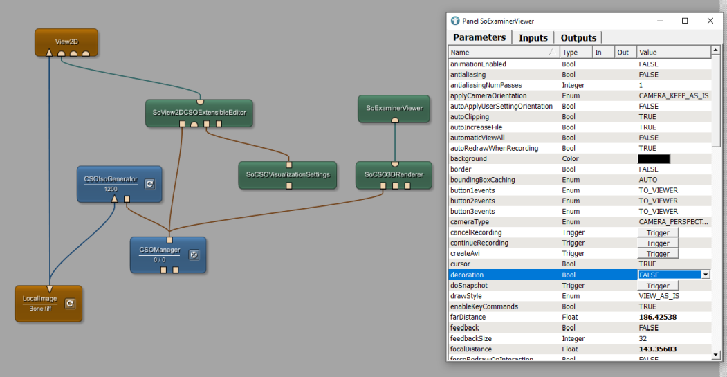Click the black background color swatch
The width and height of the screenshot is (727, 377).
pos(654,159)
